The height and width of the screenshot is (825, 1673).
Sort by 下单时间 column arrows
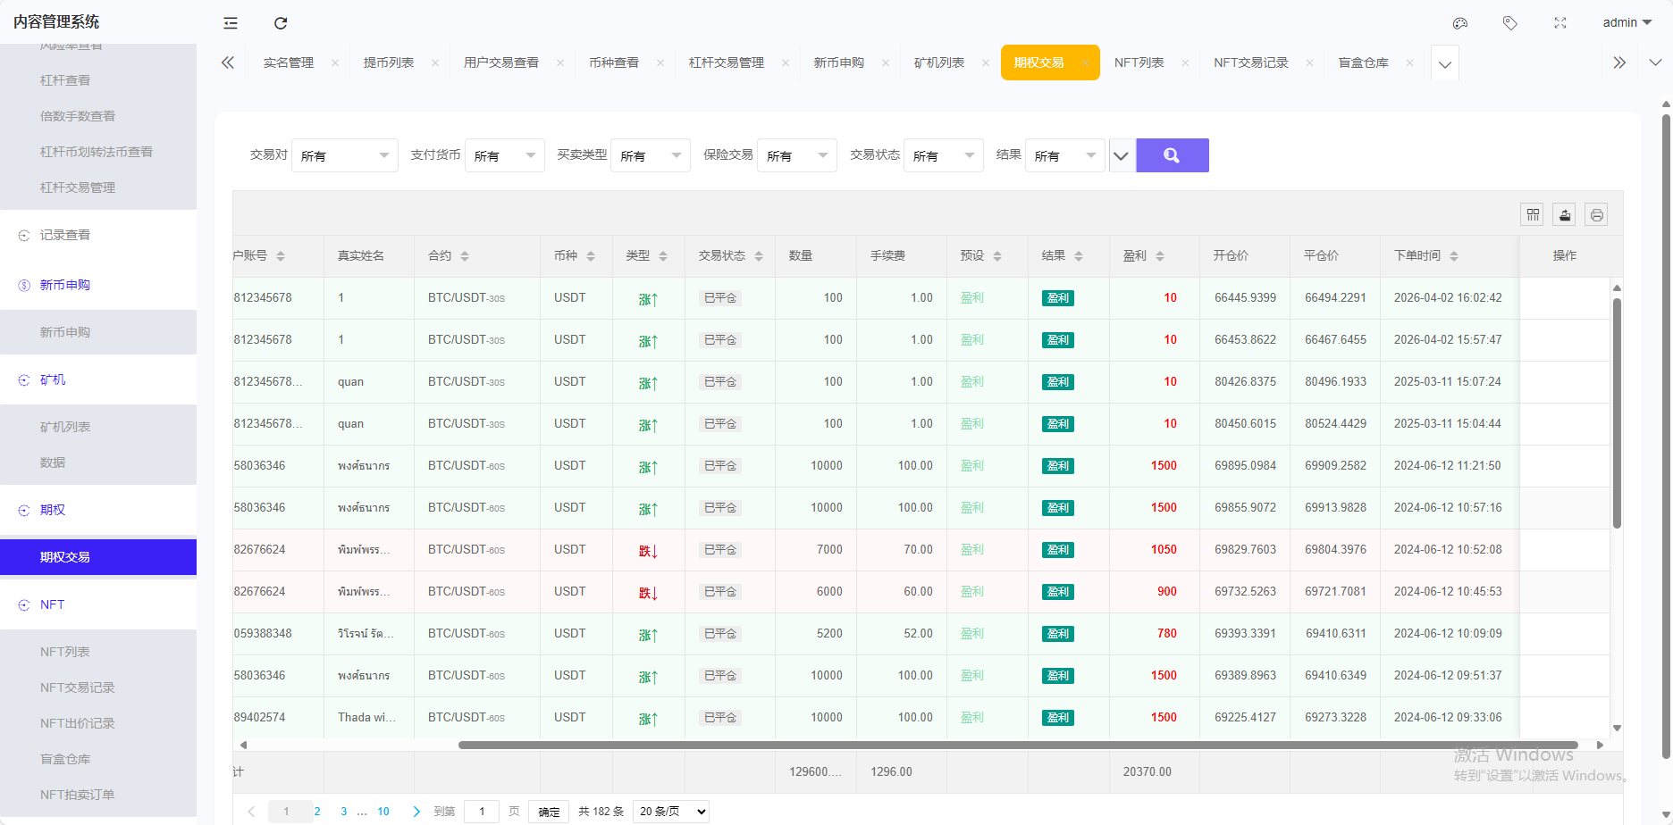point(1454,256)
